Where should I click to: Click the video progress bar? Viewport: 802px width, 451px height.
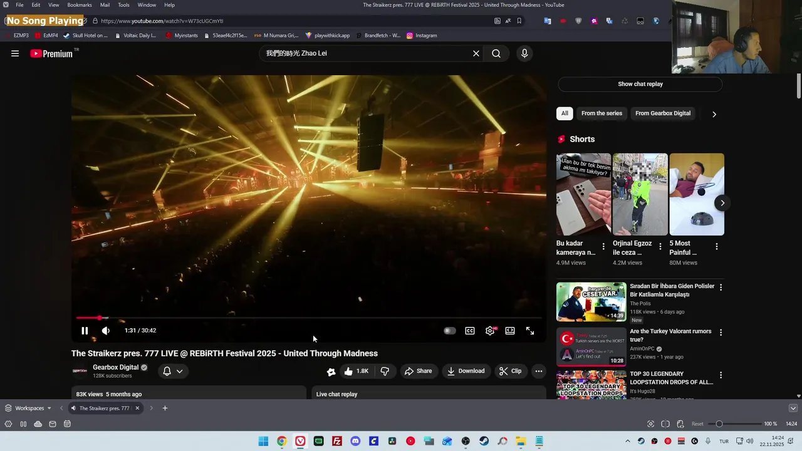click(x=308, y=318)
